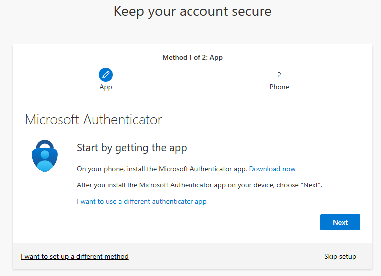Select the step 2 number indicator
381x276 pixels.
tap(279, 75)
